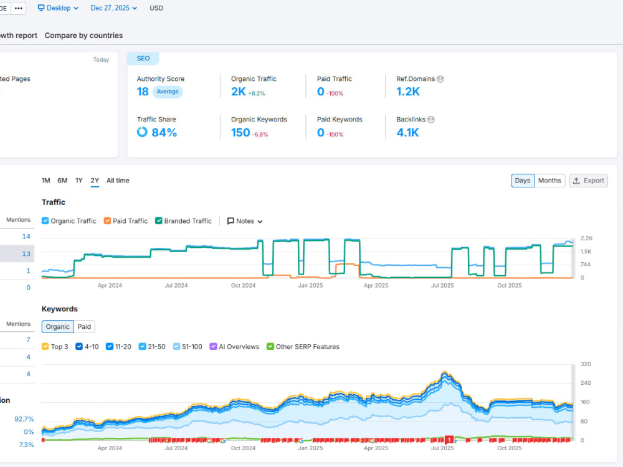Open Ref.Domains value 1.2K
The image size is (623, 467).
click(408, 92)
